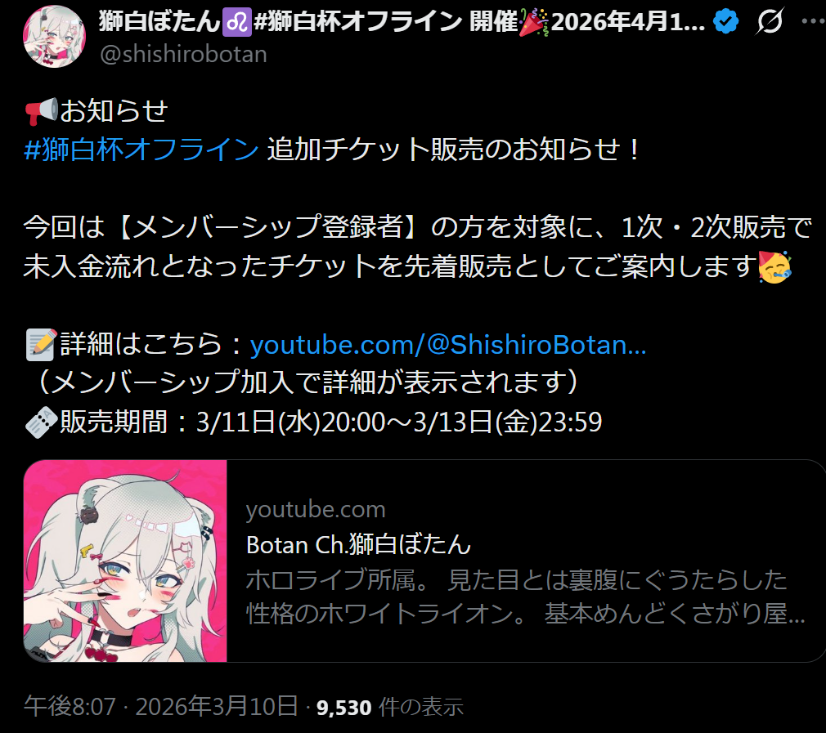The image size is (826, 733).
Task: Click the blue verified badge
Action: click(x=725, y=22)
